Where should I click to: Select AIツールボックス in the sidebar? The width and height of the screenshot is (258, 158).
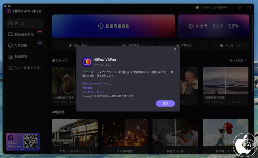25,68
